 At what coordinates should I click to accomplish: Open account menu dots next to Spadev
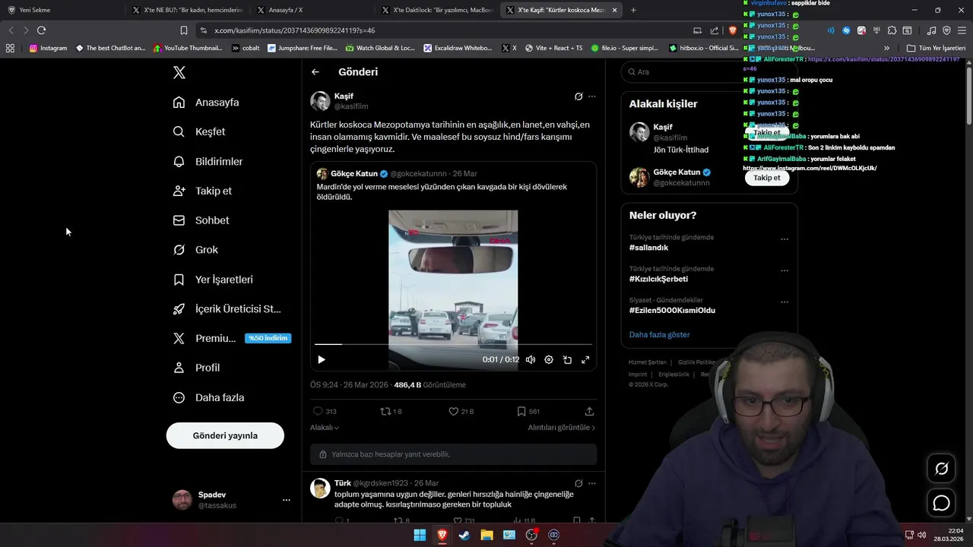287,500
